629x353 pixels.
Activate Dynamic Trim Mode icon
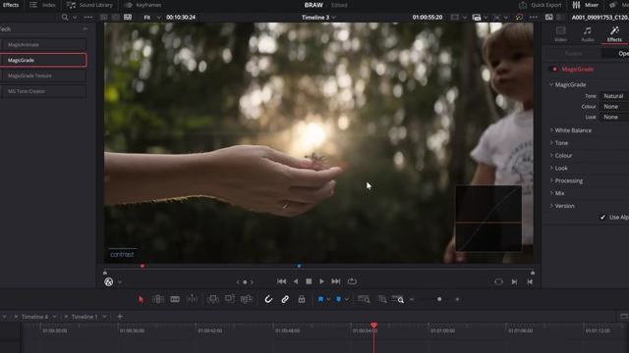193,299
